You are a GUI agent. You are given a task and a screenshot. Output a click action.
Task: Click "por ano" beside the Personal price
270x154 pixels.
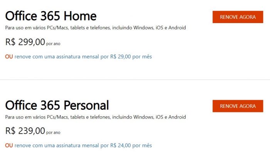pyautogui.click(x=54, y=133)
